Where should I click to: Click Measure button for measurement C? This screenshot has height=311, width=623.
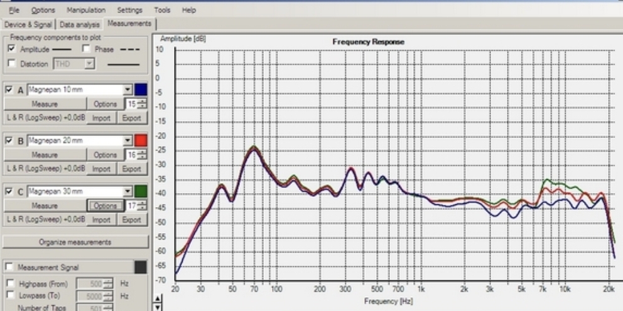click(x=45, y=206)
